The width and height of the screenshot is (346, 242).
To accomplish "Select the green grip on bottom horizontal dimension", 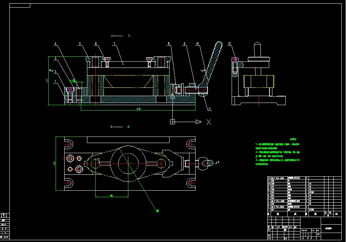I will click(111, 196).
